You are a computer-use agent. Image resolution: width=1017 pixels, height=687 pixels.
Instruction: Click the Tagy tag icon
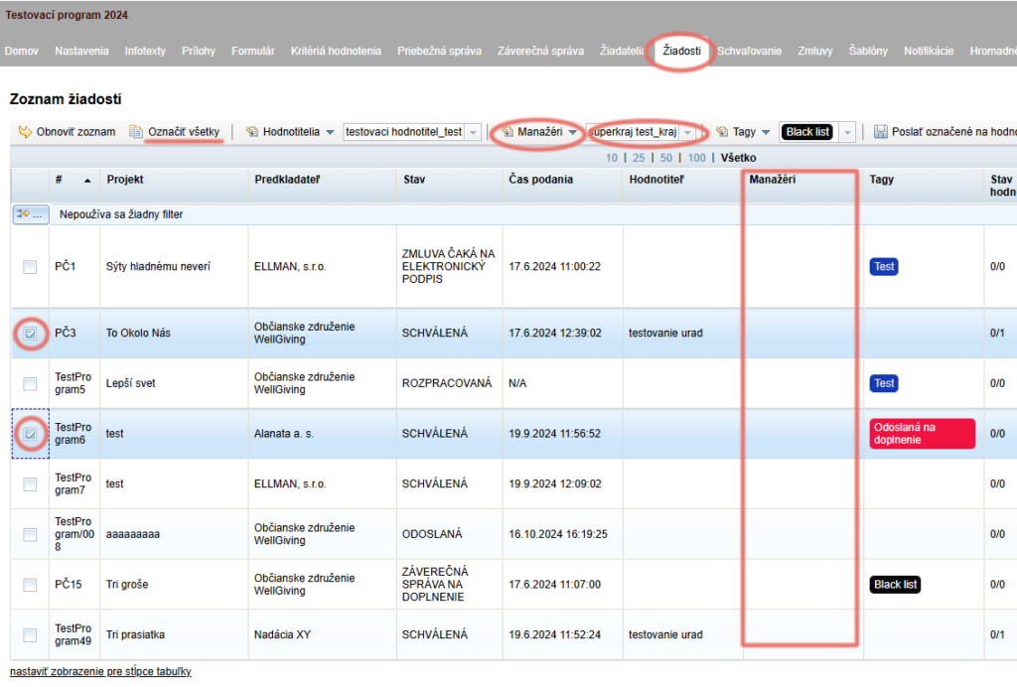[x=722, y=132]
